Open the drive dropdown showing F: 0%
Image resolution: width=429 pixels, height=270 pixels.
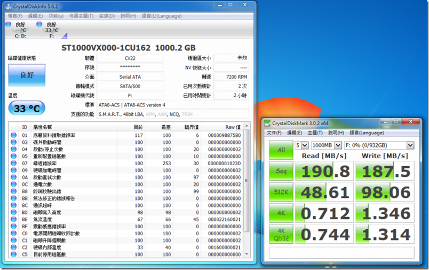[379, 145]
